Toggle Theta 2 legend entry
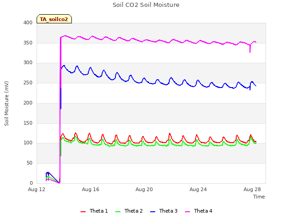This screenshot has width=293, height=220. pos(129,211)
